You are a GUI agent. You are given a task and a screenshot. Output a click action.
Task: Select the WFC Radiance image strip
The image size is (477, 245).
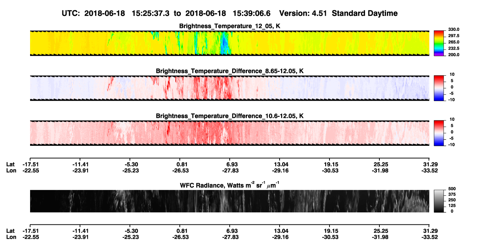229,201
